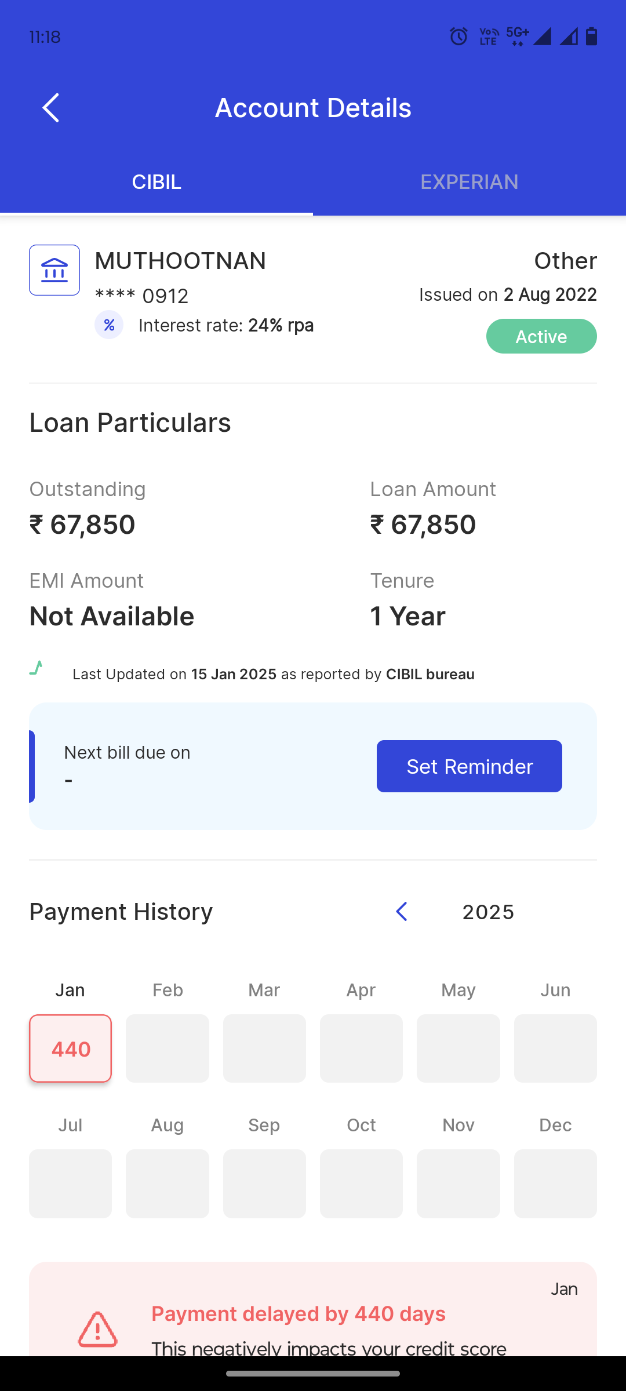This screenshot has width=626, height=1391.
Task: Tap the battery status icon
Action: coord(591,37)
